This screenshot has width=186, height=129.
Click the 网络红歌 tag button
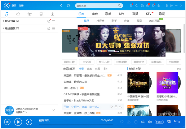(69, 62)
